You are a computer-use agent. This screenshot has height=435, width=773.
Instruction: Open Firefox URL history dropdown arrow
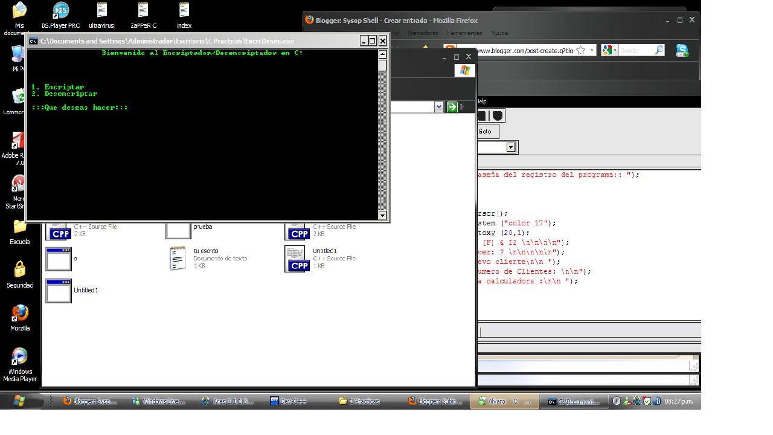[592, 50]
